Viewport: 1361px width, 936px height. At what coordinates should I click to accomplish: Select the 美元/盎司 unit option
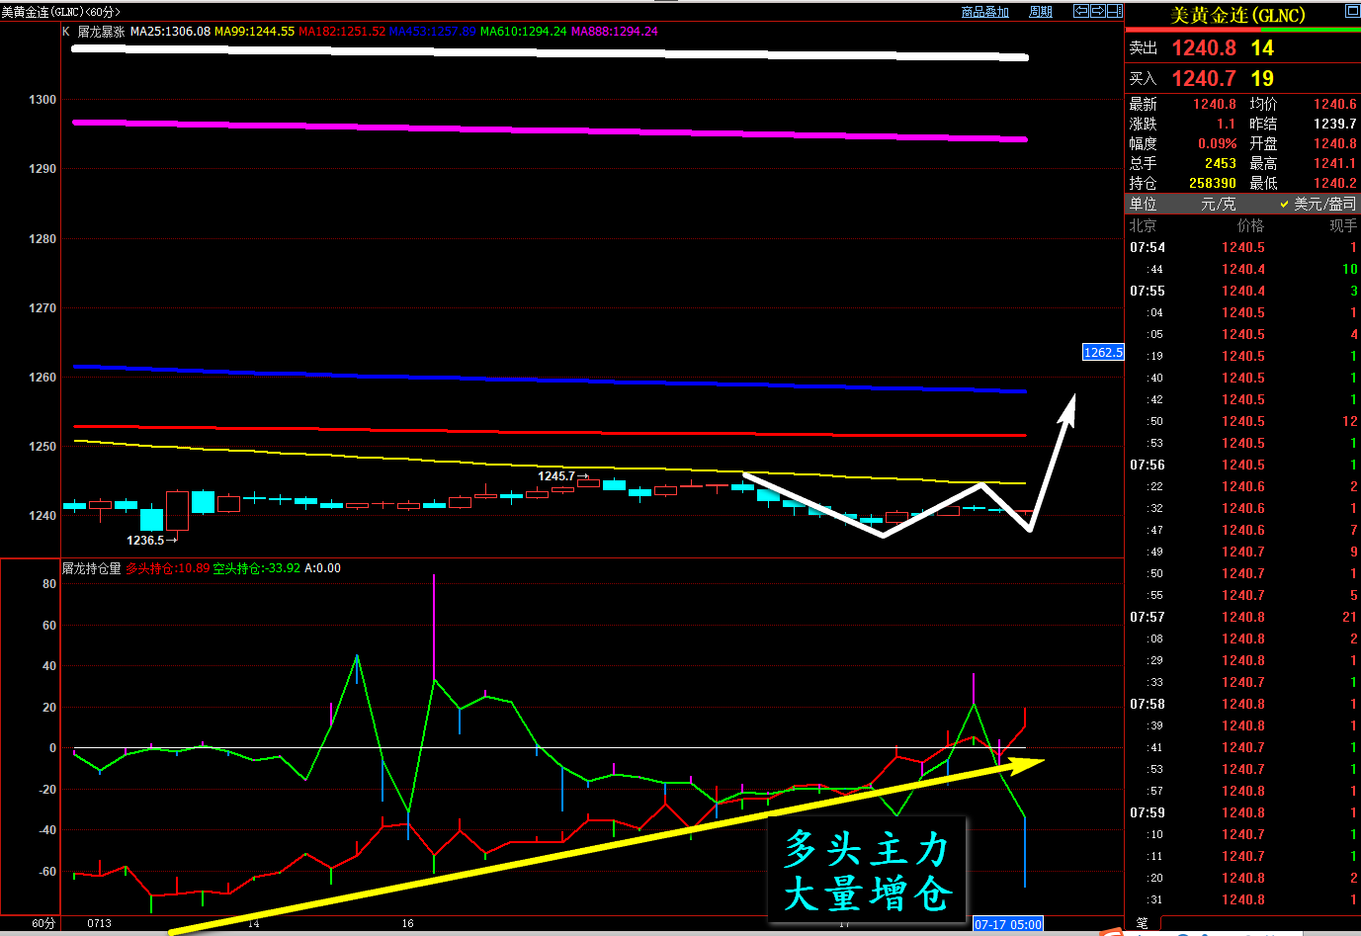1318,204
